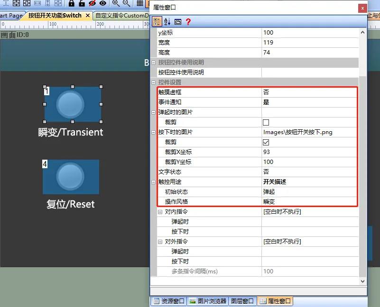The width and height of the screenshot is (380, 307).
Task: Collapse the 弹起时的图片 property
Action: pos(153,112)
